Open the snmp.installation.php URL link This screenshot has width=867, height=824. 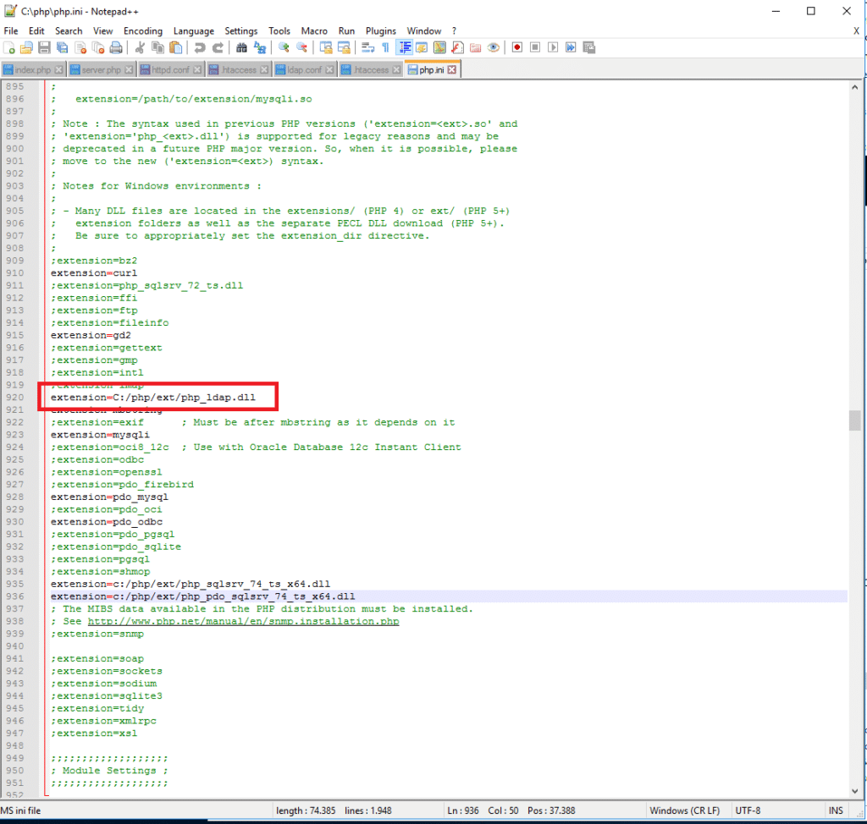243,621
